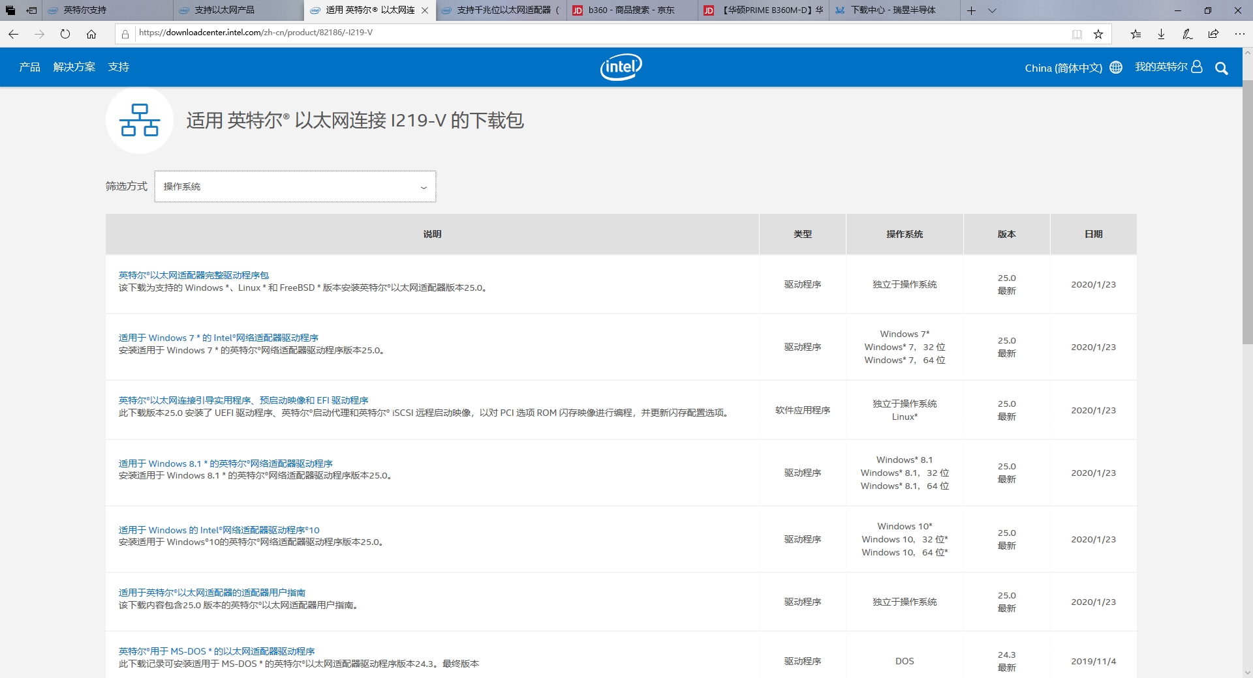This screenshot has height=678, width=1253.
Task: Open browser downloads icon
Action: coord(1161,34)
